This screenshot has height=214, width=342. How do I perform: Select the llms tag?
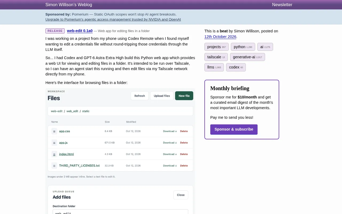[x=214, y=67]
